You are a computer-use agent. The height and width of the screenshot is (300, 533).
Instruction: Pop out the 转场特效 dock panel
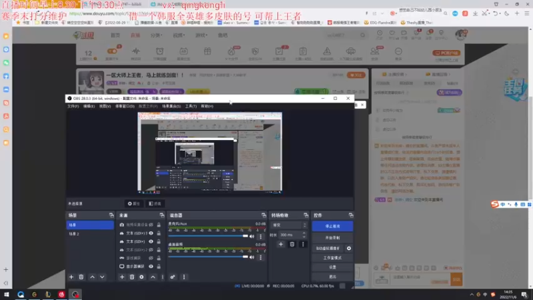pyautogui.click(x=306, y=215)
